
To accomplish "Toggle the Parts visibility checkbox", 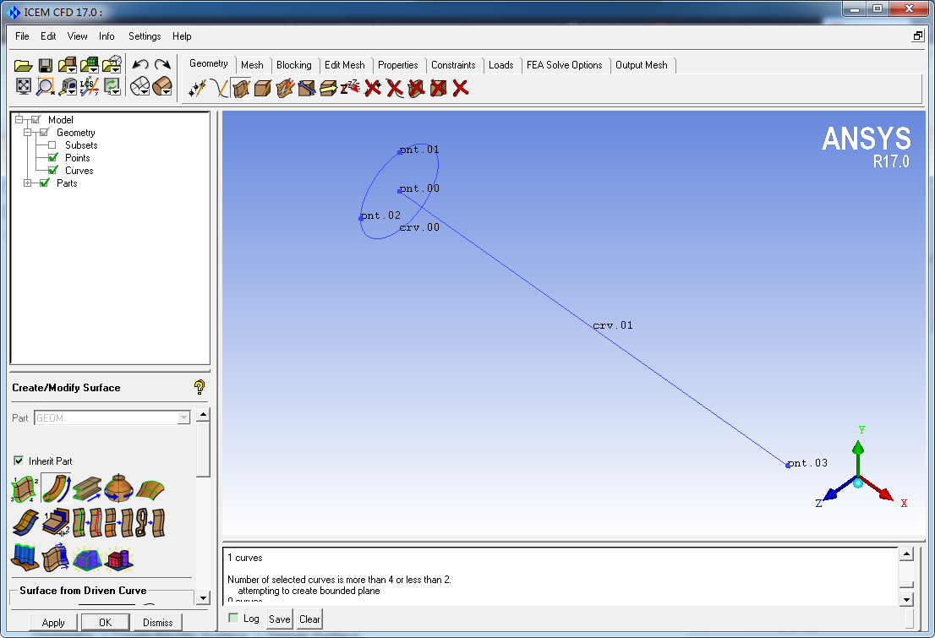I will [x=44, y=183].
